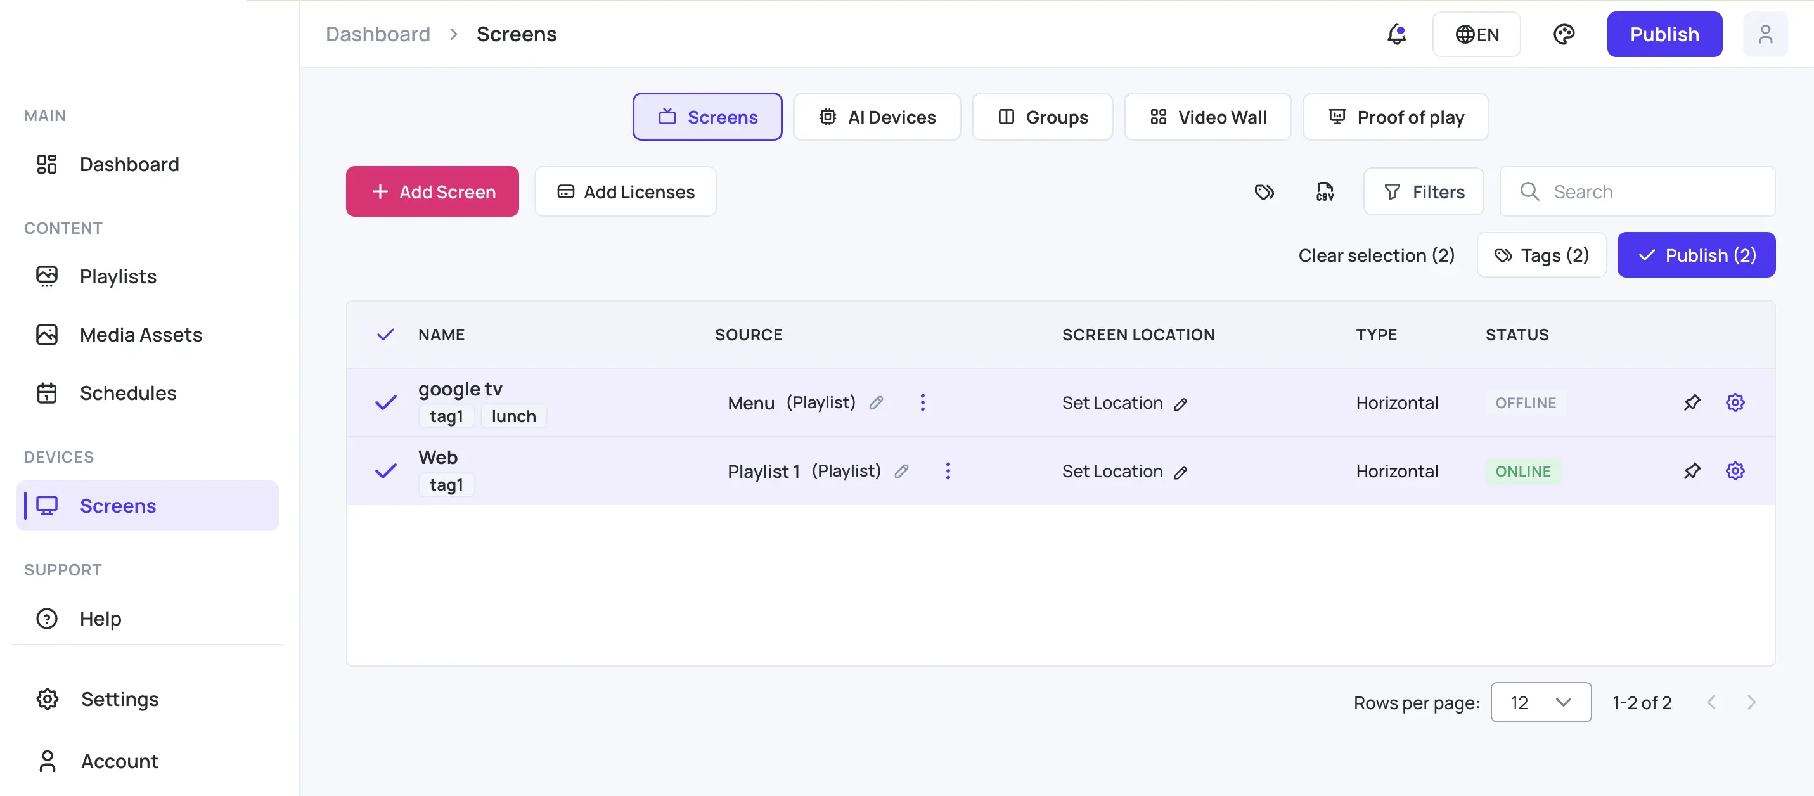Open the notifications bell
The image size is (1814, 796).
1396,34
